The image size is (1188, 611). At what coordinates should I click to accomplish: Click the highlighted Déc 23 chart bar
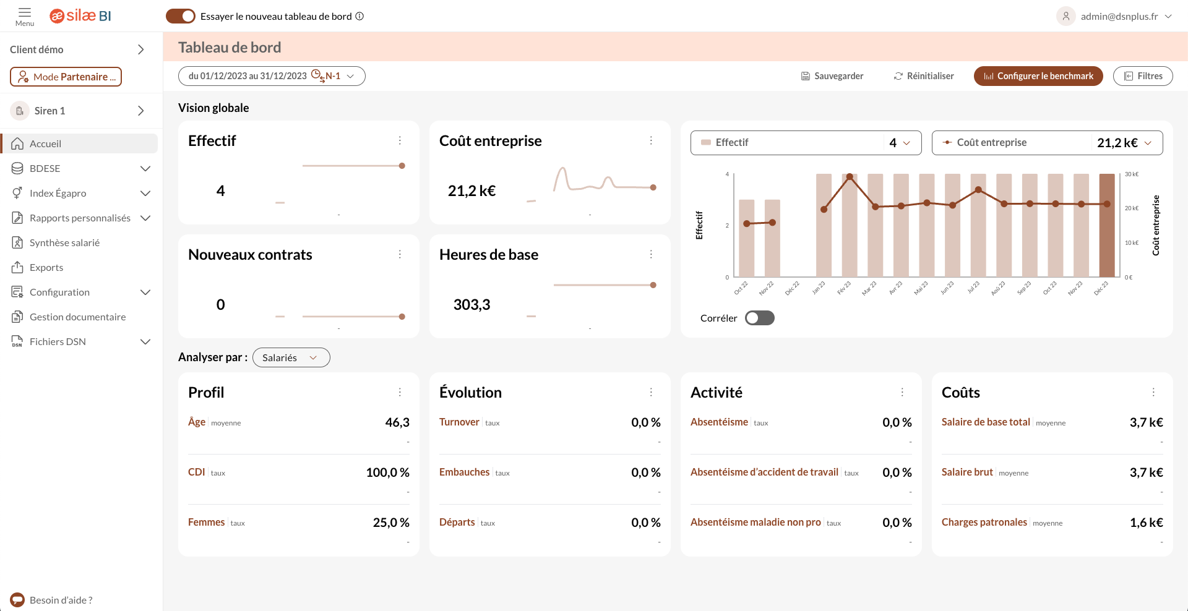click(x=1107, y=225)
